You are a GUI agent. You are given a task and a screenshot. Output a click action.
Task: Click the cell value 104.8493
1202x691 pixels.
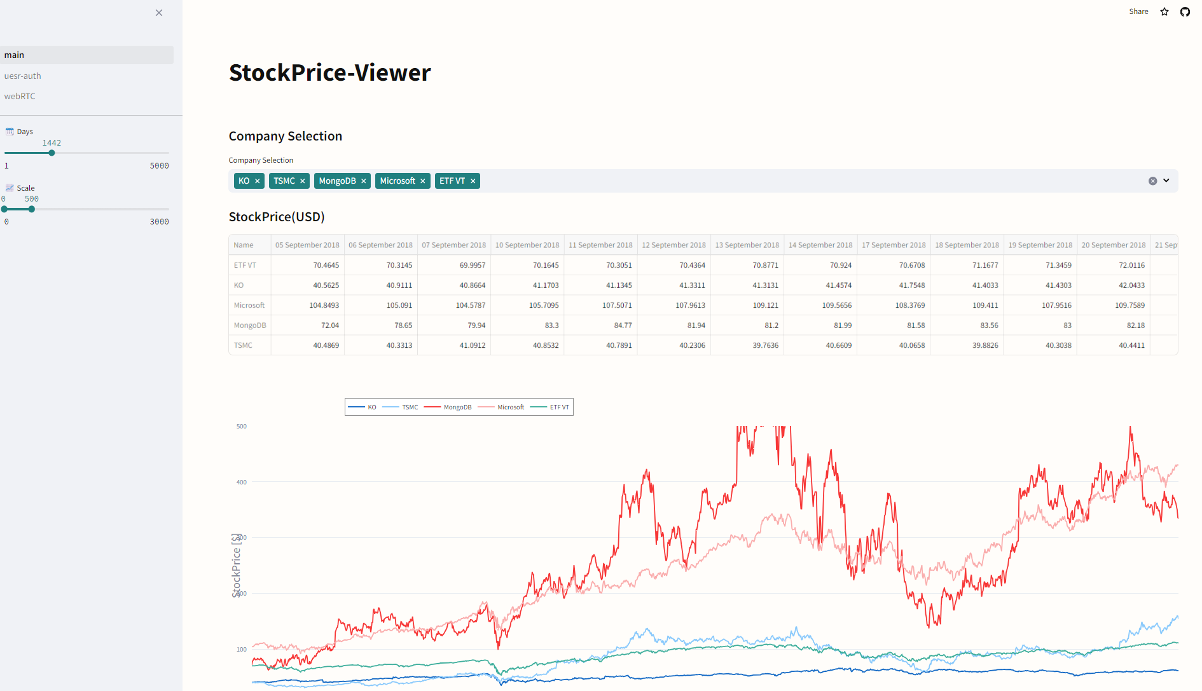[x=307, y=305]
